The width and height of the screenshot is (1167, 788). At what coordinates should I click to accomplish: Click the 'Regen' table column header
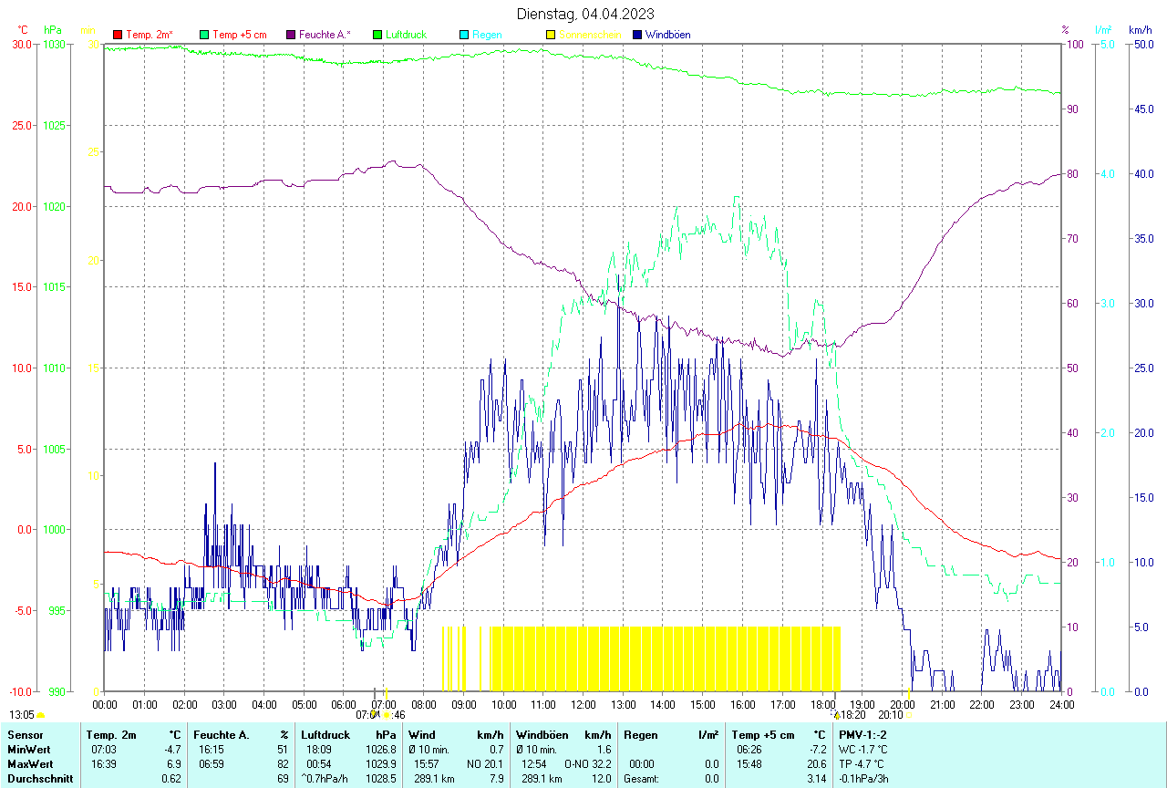639,735
